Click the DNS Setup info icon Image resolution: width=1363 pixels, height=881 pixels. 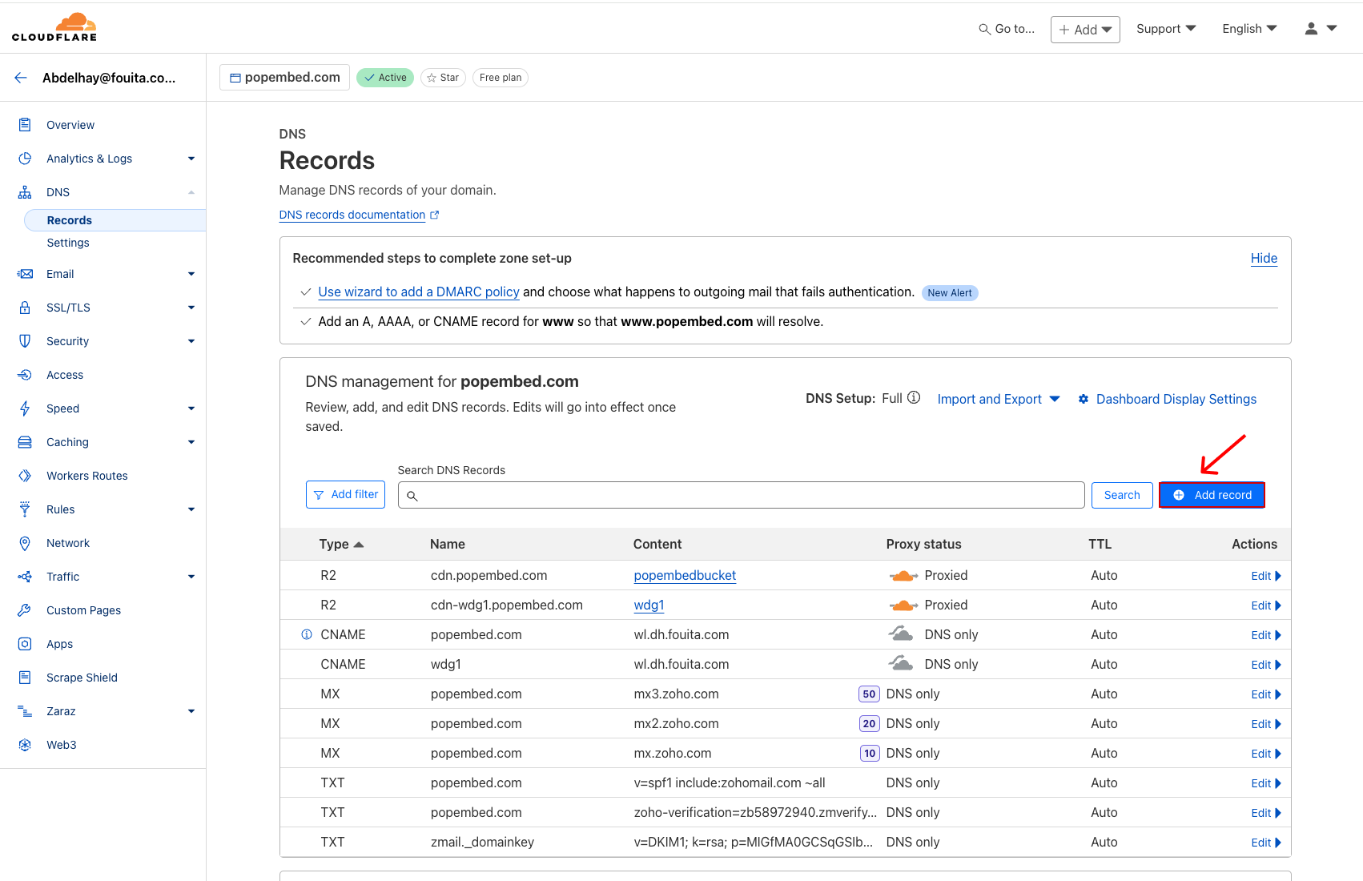(x=914, y=398)
